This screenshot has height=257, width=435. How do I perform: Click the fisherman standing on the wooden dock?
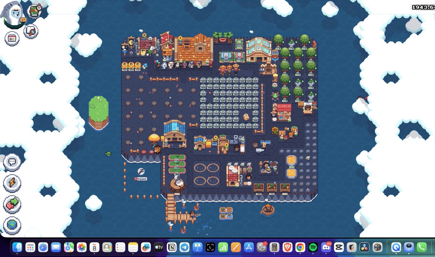pyautogui.click(x=192, y=215)
